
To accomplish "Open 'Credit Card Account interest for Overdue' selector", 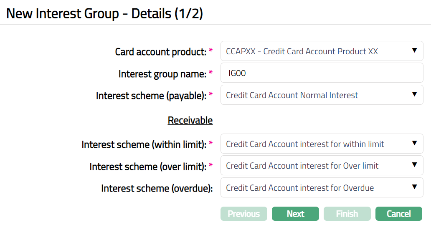I will (300, 188).
